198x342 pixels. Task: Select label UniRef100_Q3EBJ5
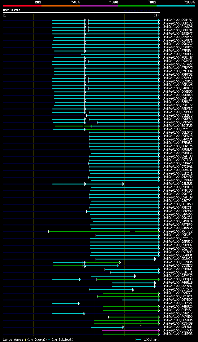point(178,116)
